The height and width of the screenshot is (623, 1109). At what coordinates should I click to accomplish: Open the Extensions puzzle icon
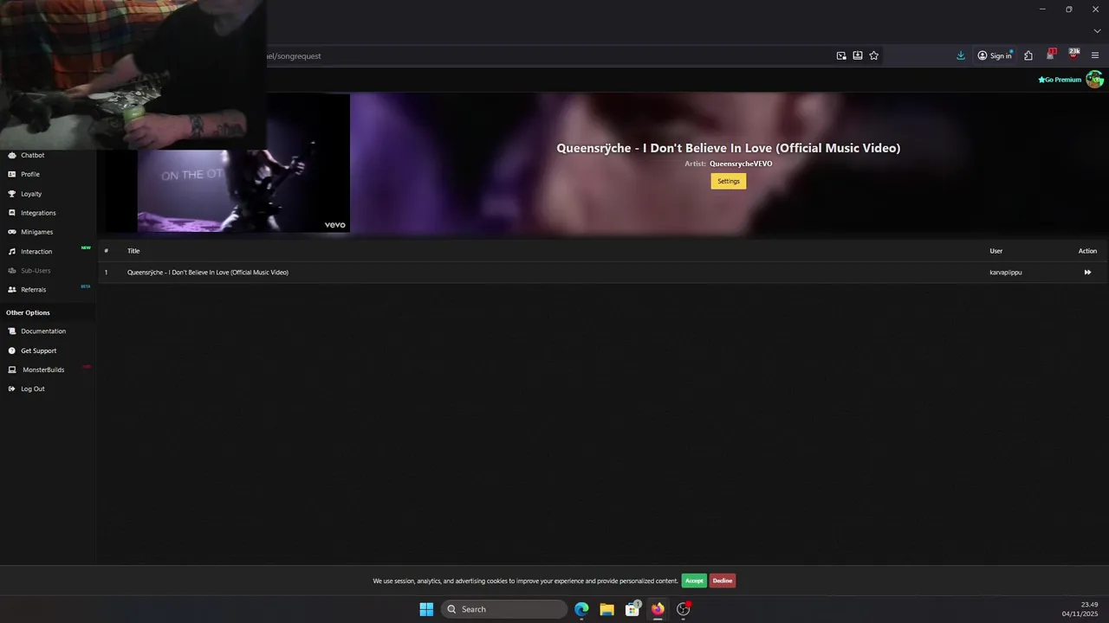(1028, 55)
